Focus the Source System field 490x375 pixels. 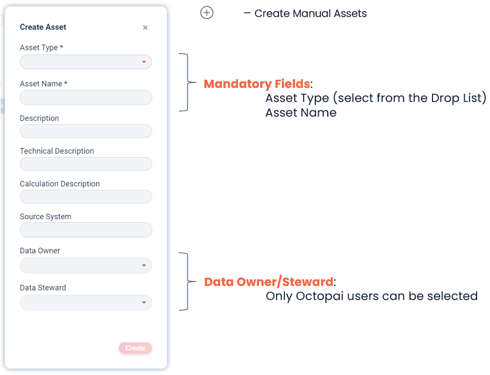click(86, 230)
